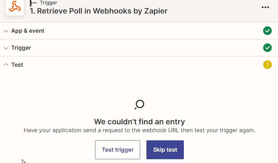Click the yellow warning icon beside Test
The height and width of the screenshot is (163, 278).
click(267, 65)
